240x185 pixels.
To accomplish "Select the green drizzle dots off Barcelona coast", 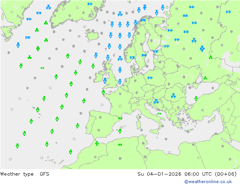I will [x=120, y=118].
